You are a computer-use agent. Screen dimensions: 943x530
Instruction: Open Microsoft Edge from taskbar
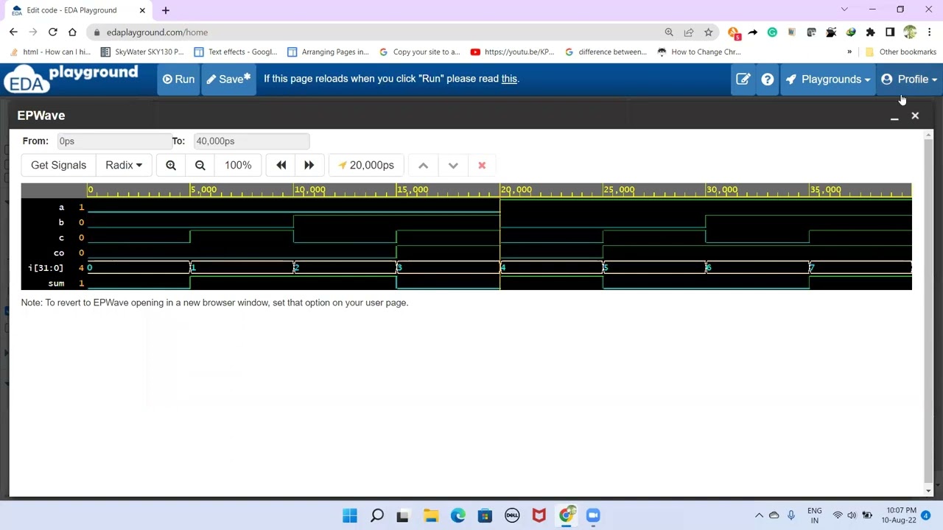[x=458, y=515]
